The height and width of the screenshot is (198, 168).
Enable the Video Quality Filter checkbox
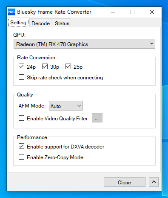tap(21, 118)
